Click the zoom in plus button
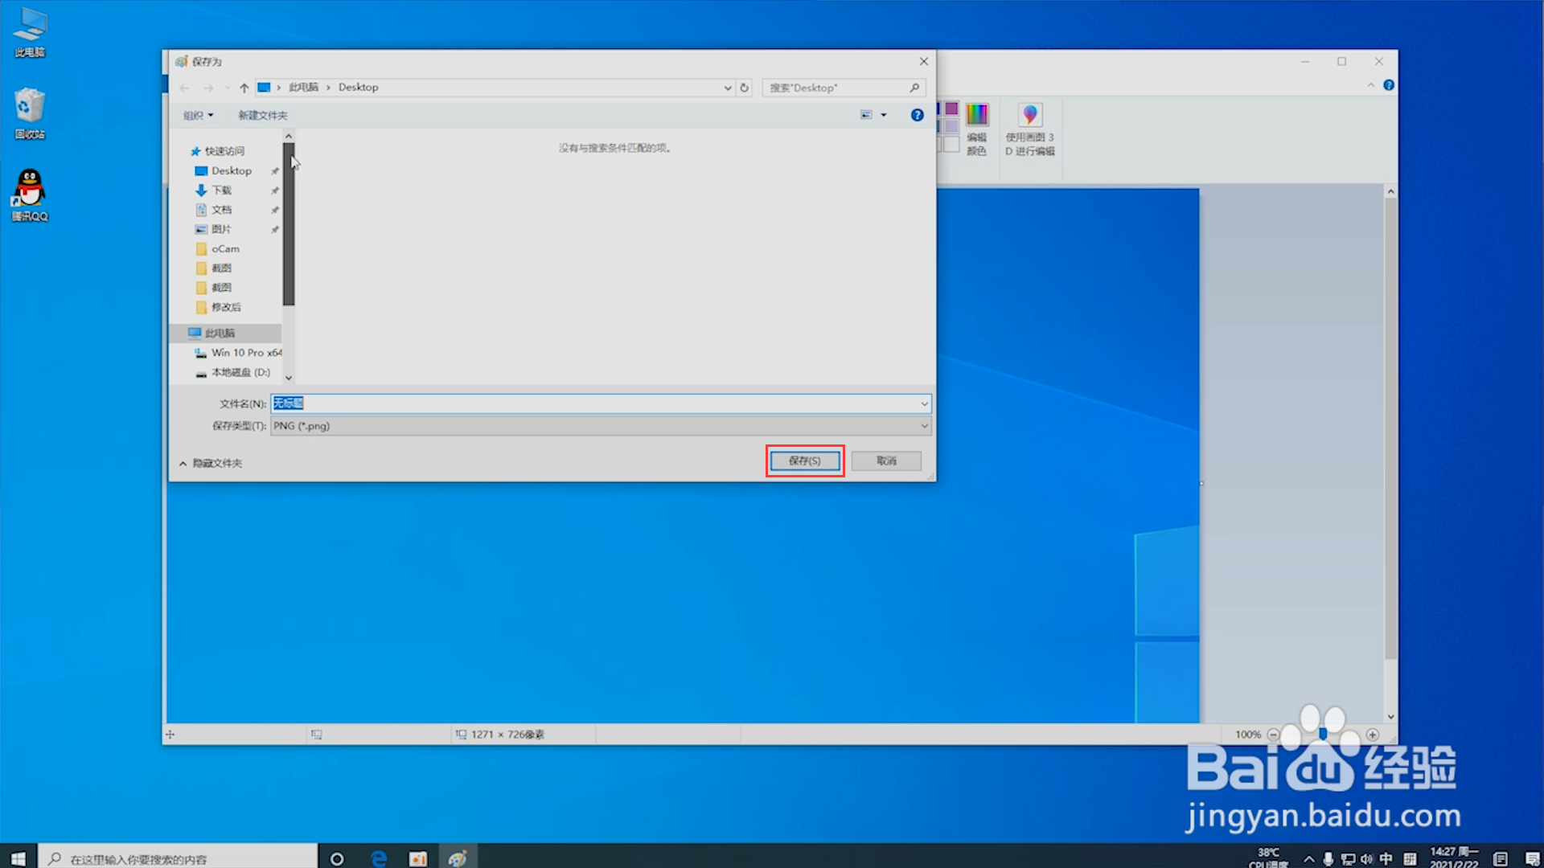The width and height of the screenshot is (1544, 868). [1373, 735]
